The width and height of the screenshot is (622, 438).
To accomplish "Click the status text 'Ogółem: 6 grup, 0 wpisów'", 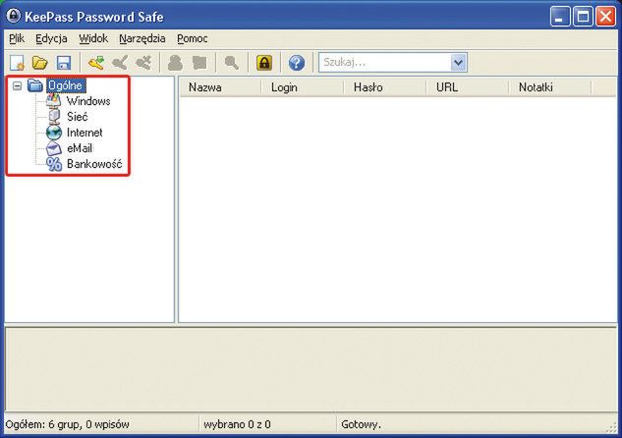I will coord(68,424).
